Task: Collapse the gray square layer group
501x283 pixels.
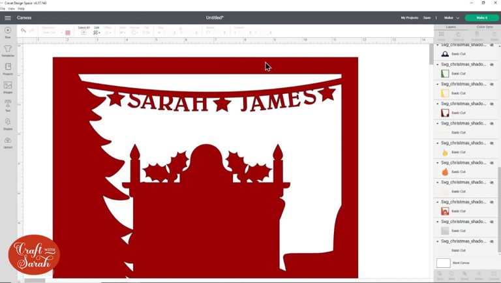Action: (x=438, y=222)
